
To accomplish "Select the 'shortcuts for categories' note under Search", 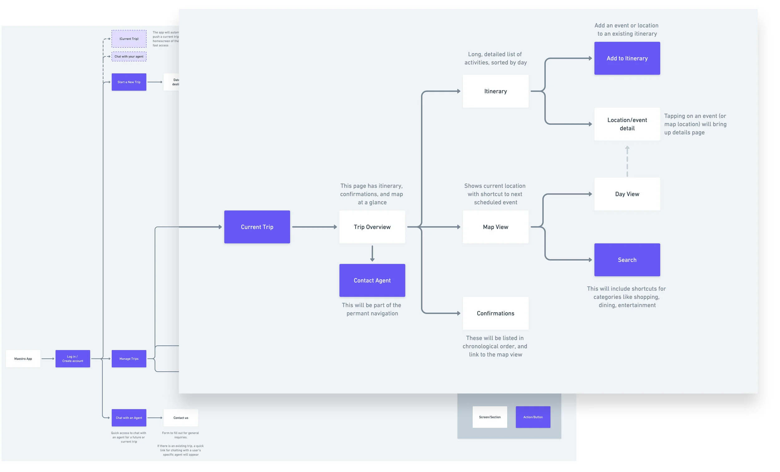I will pos(626,297).
